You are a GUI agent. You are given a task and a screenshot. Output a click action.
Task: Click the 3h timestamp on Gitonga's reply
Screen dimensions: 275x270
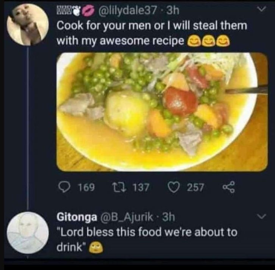point(168,218)
